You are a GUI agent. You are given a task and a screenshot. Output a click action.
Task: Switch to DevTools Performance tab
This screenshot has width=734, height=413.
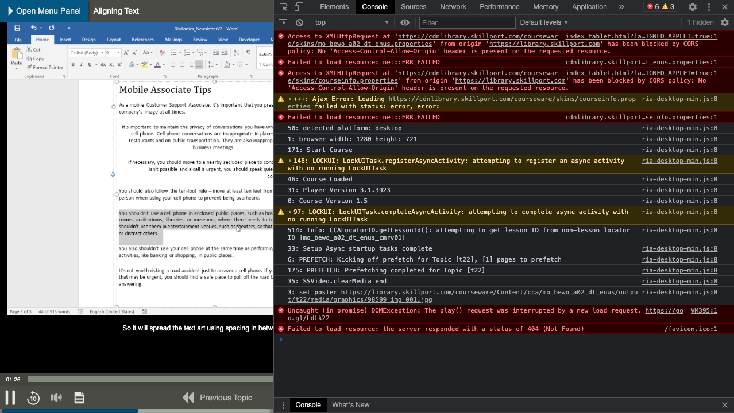pos(500,7)
